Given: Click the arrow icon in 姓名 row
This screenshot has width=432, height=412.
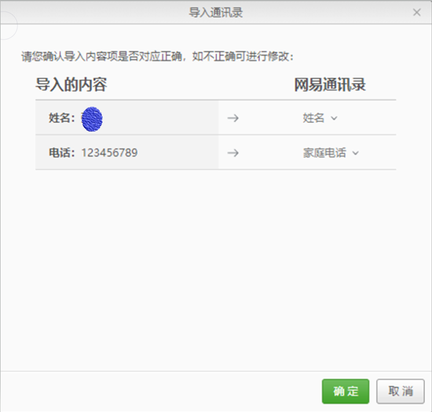Looking at the screenshot, I should (233, 118).
